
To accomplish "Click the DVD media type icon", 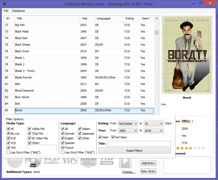I will pyautogui.click(x=33, y=163).
